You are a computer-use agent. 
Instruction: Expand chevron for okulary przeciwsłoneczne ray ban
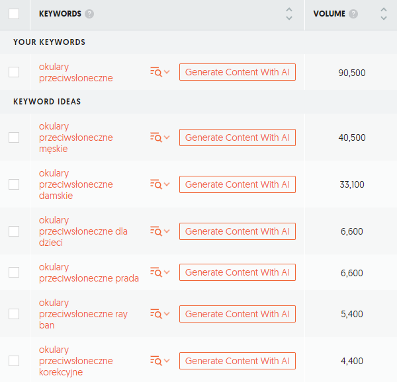point(167,314)
